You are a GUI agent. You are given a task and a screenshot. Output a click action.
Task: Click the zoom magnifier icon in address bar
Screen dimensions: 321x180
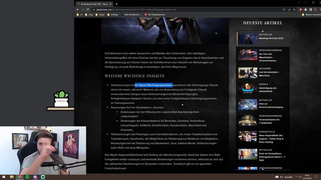(284, 9)
